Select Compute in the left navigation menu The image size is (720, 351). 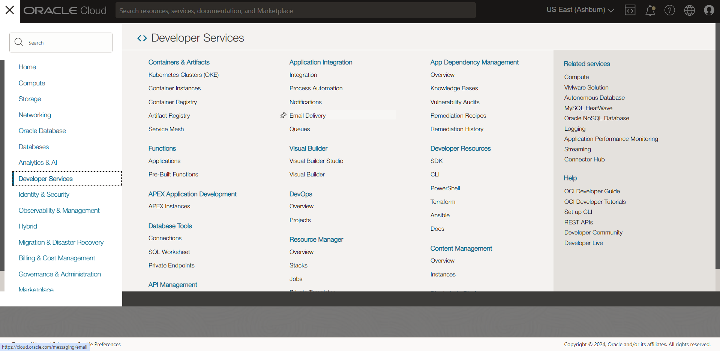click(32, 83)
